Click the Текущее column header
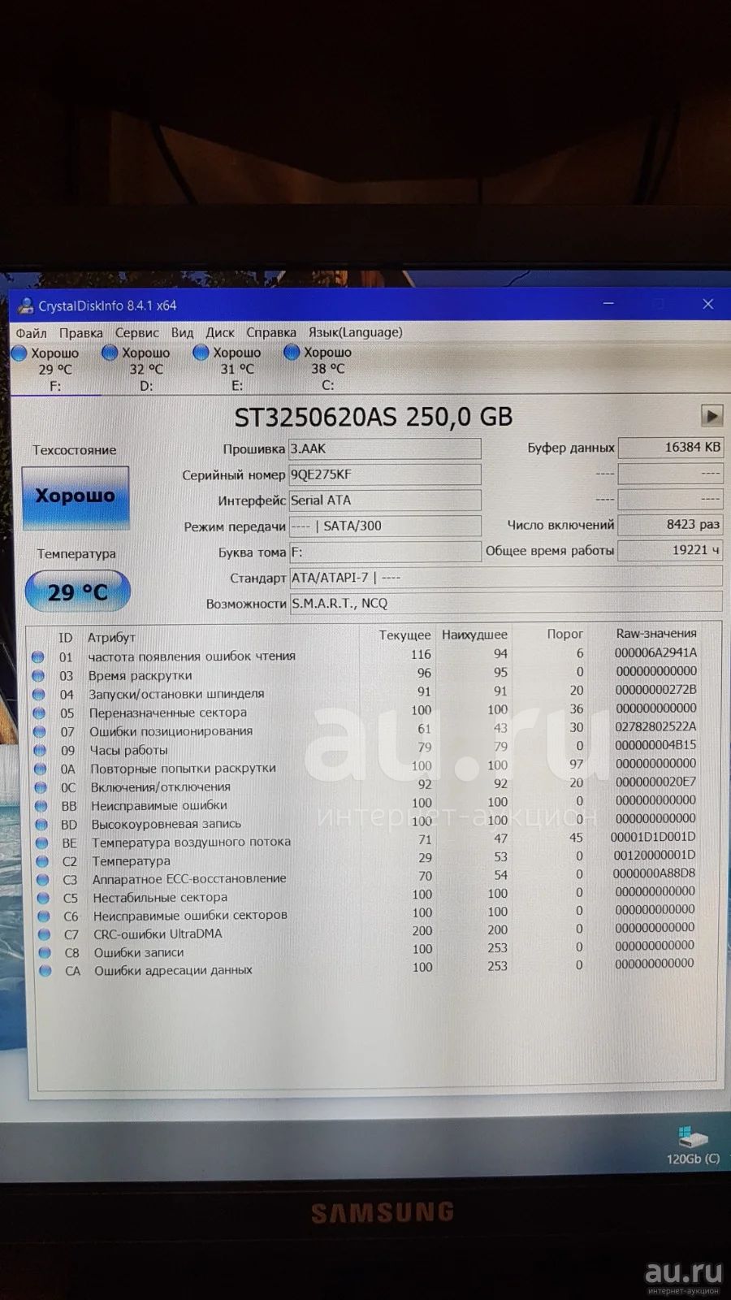731x1300 pixels. click(x=404, y=635)
